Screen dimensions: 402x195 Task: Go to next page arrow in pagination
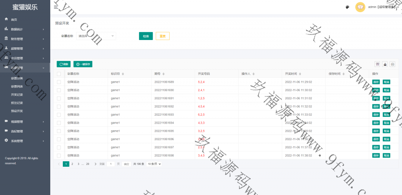(95, 164)
